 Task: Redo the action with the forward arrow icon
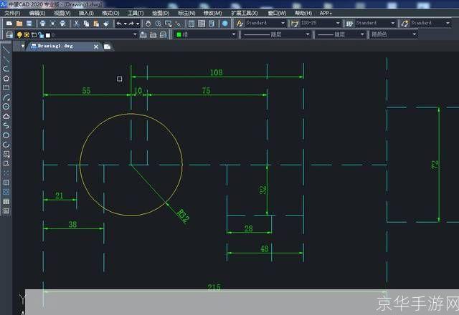pos(131,24)
